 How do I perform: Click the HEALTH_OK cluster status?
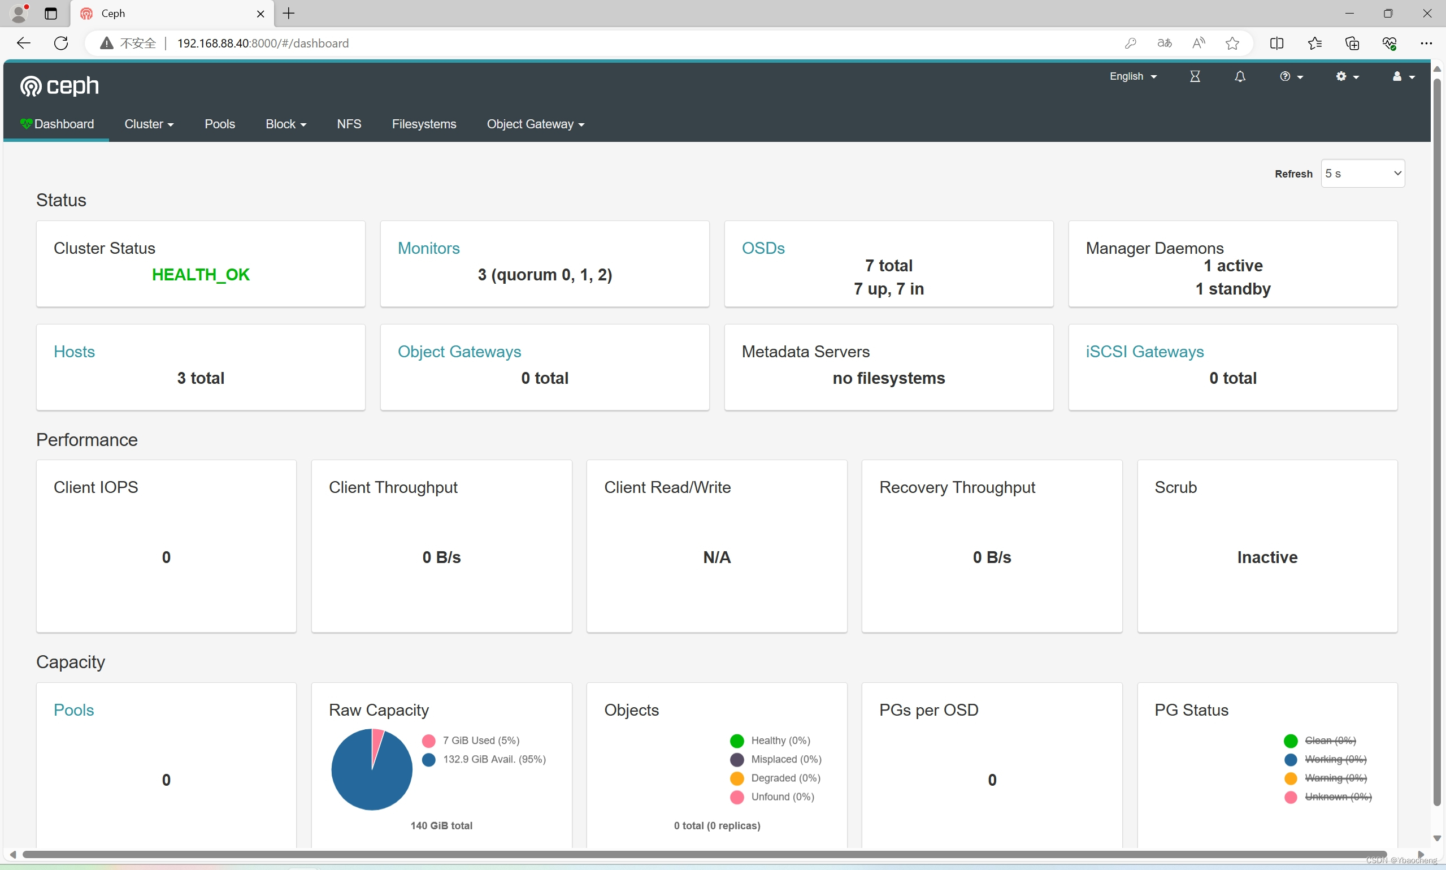pyautogui.click(x=201, y=274)
